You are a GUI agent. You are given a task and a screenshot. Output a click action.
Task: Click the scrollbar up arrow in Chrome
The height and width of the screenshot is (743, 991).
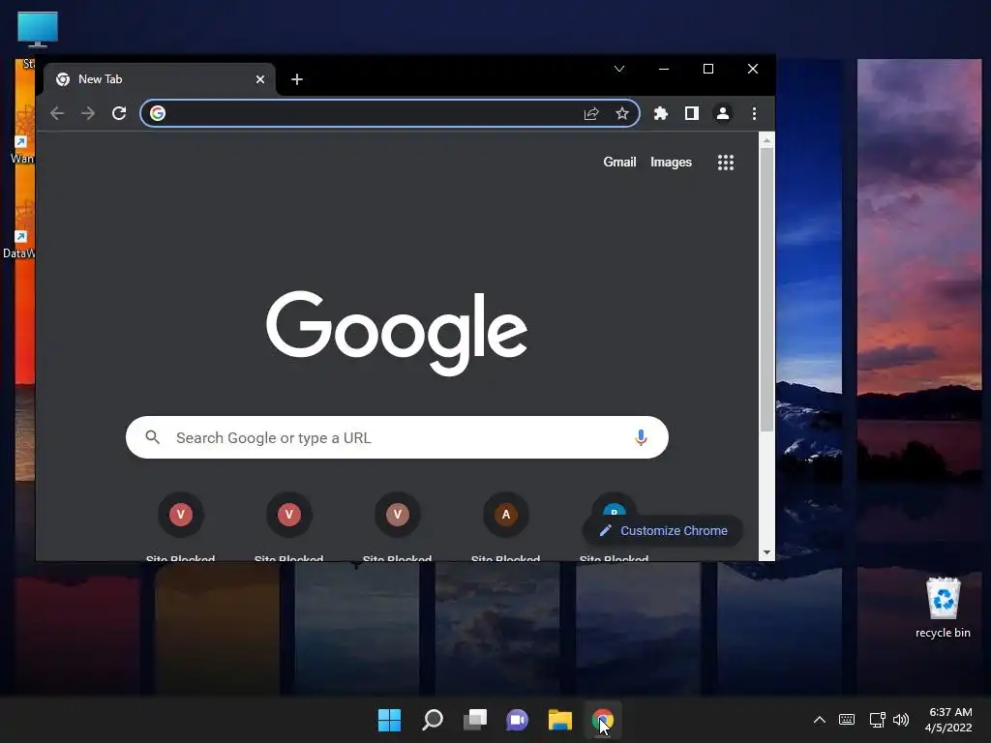pos(766,140)
